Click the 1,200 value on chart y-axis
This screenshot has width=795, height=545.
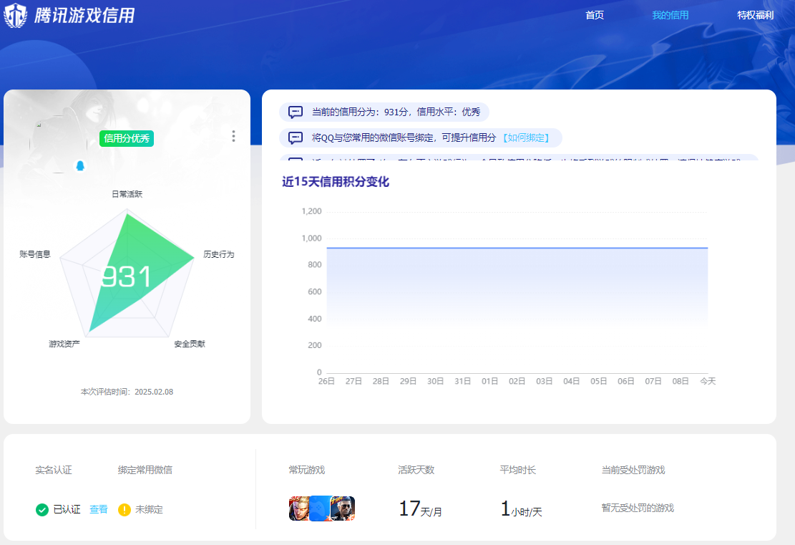[x=312, y=211]
